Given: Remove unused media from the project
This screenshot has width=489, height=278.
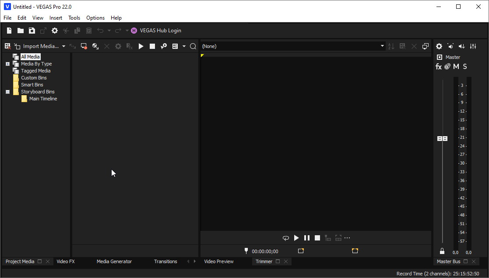Looking at the screenshot, I should click(x=7, y=46).
